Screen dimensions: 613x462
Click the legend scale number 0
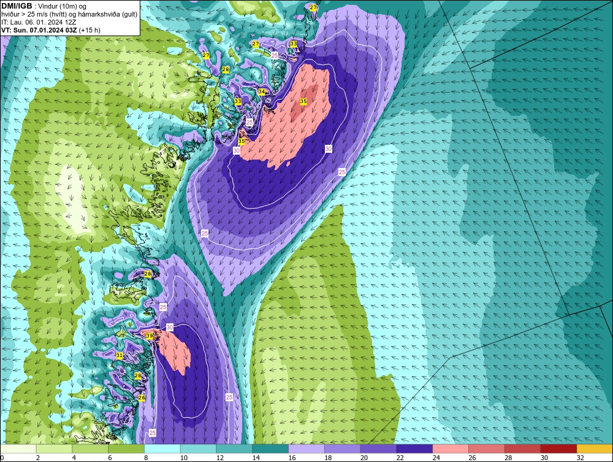(2, 458)
